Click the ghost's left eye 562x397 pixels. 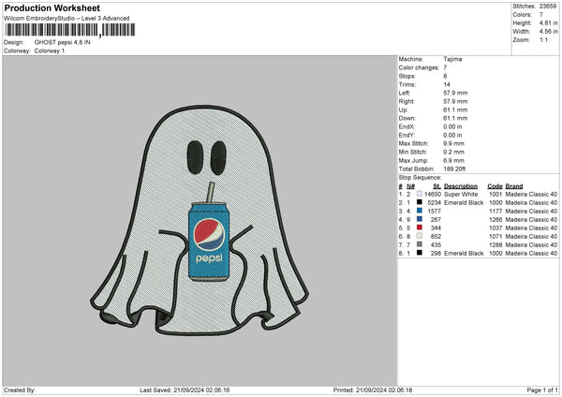[194, 156]
